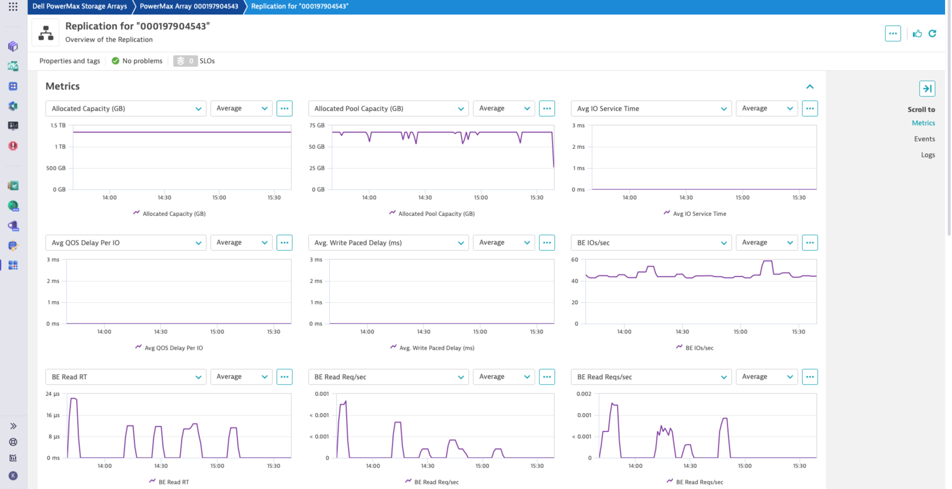Image resolution: width=952 pixels, height=489 pixels.
Task: Refresh the page using the refresh icon
Action: [933, 34]
